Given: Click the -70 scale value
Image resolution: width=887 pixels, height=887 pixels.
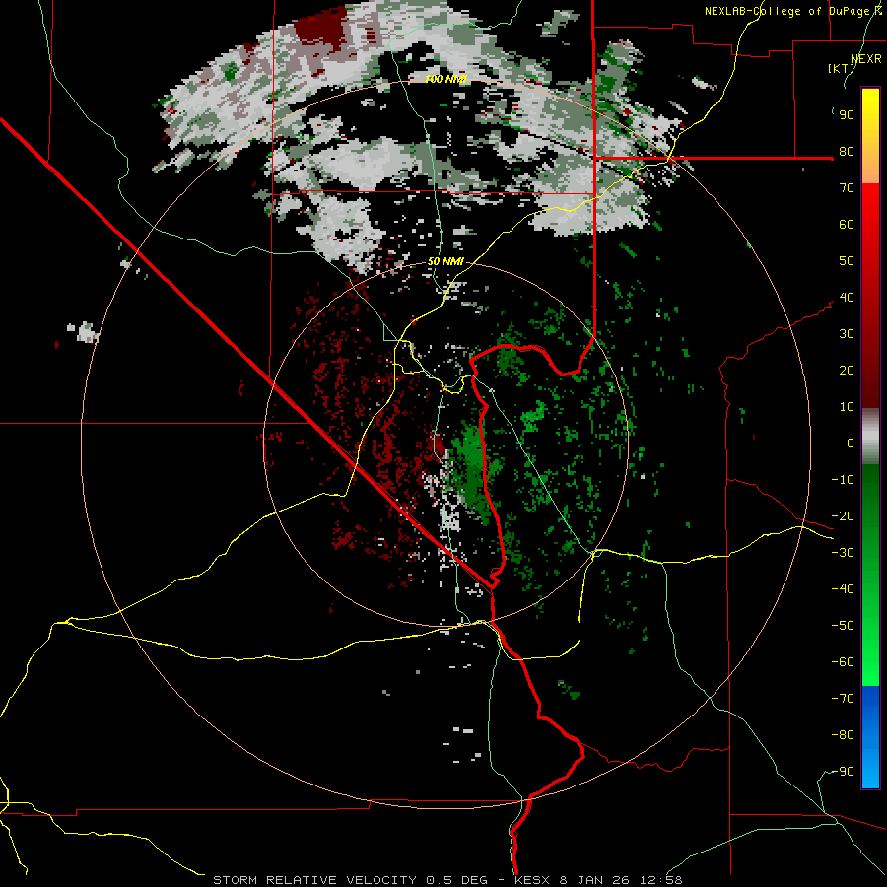Looking at the screenshot, I should (x=843, y=699).
